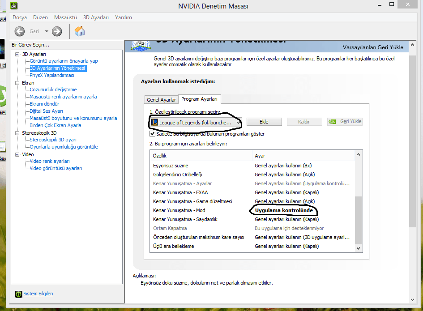Click the Özellik column header
The image size is (423, 311).
pos(201,156)
